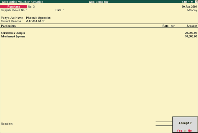Image resolution: width=198 pixels, height=133 pixels.
Task: Click the 10,000.00 amount entry
Action: click(191, 36)
